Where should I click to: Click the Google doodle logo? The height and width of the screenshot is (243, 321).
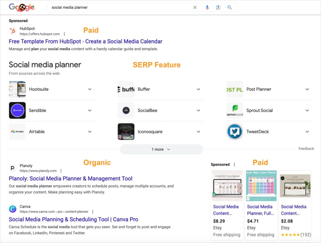pos(21,7)
